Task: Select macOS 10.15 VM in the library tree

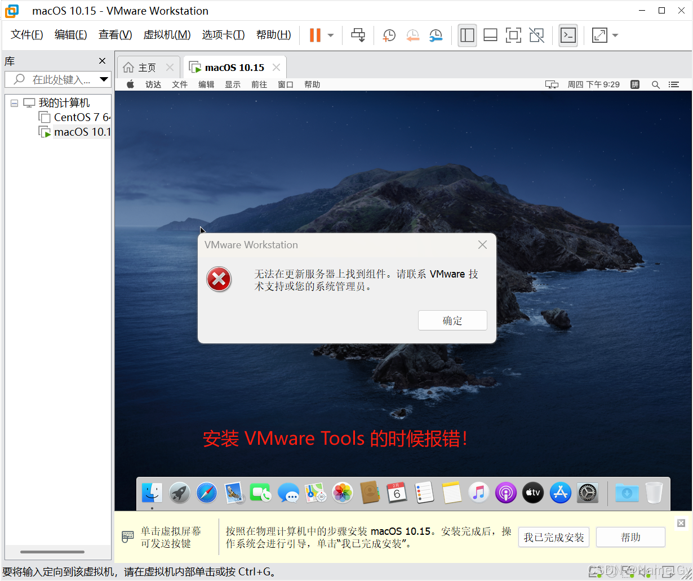Action: pyautogui.click(x=74, y=132)
